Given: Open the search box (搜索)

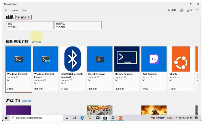Looking at the screenshot, I should pyautogui.click(x=172, y=10).
